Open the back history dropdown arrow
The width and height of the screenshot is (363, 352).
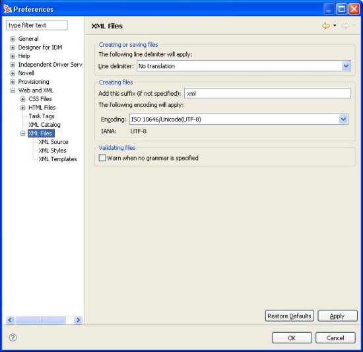coord(335,26)
